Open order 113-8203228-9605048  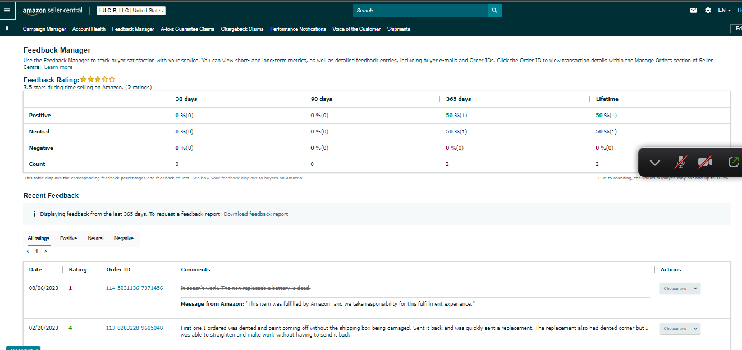[134, 328]
